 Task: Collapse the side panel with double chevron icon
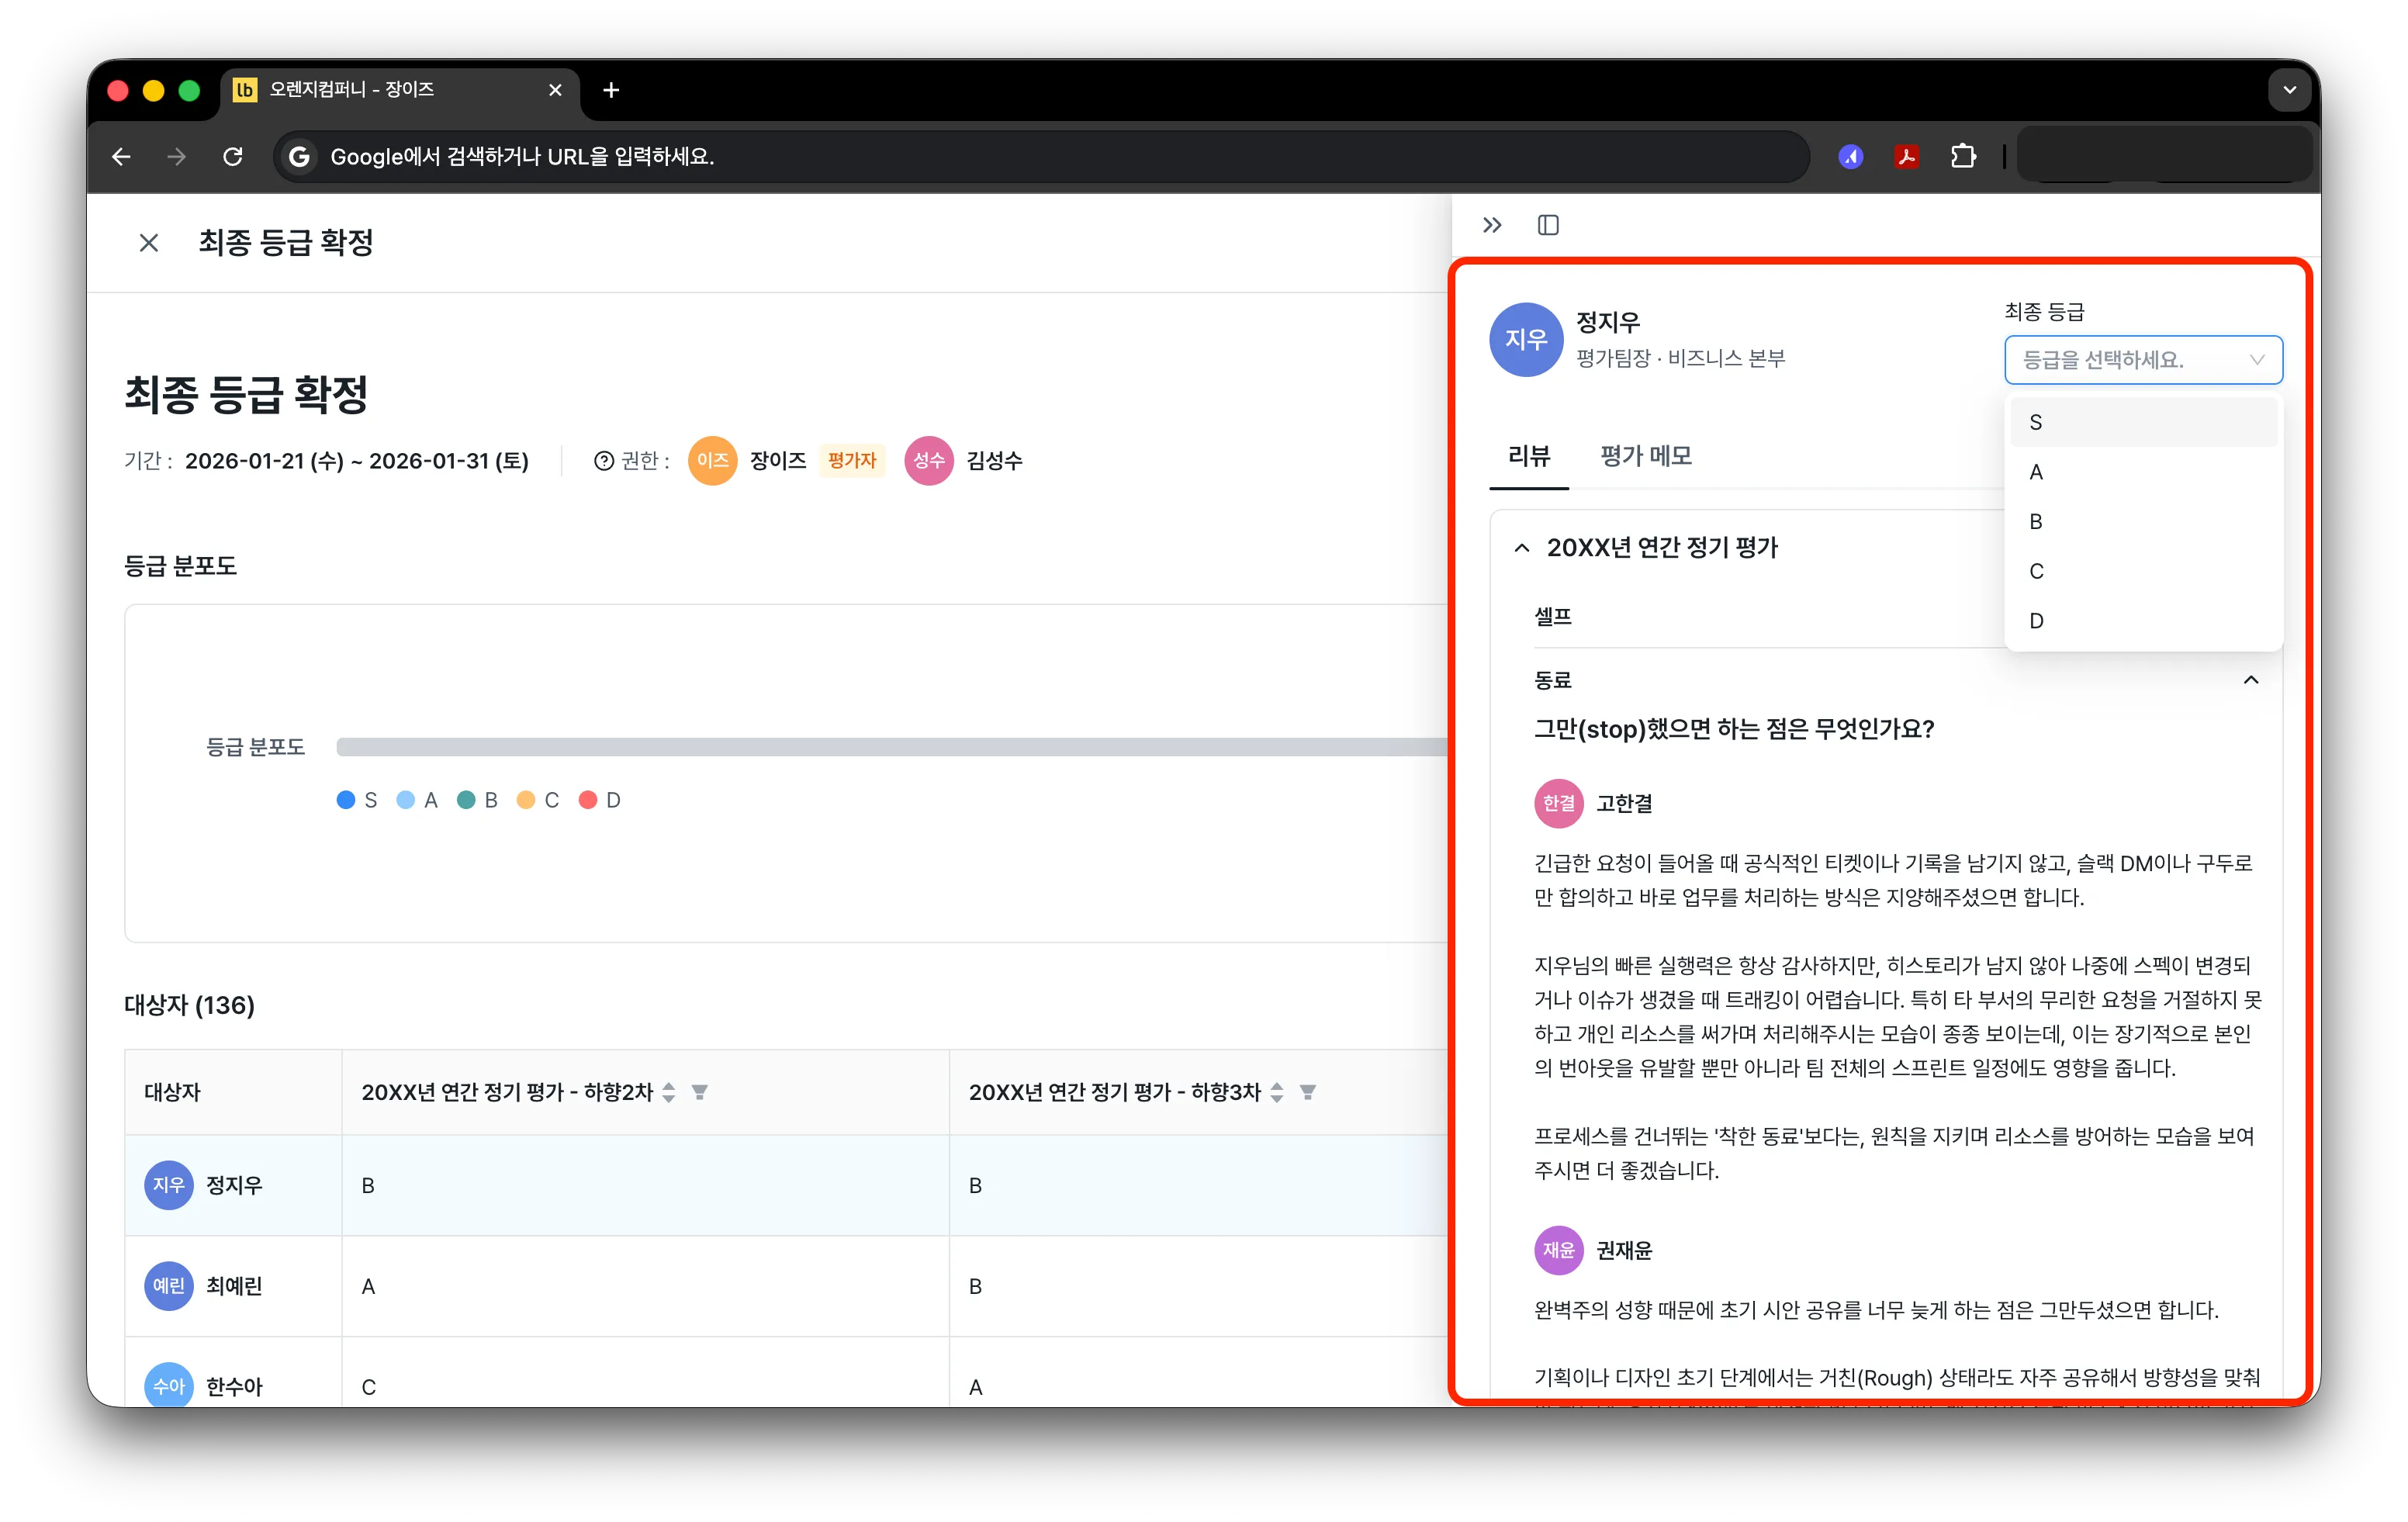click(1492, 225)
